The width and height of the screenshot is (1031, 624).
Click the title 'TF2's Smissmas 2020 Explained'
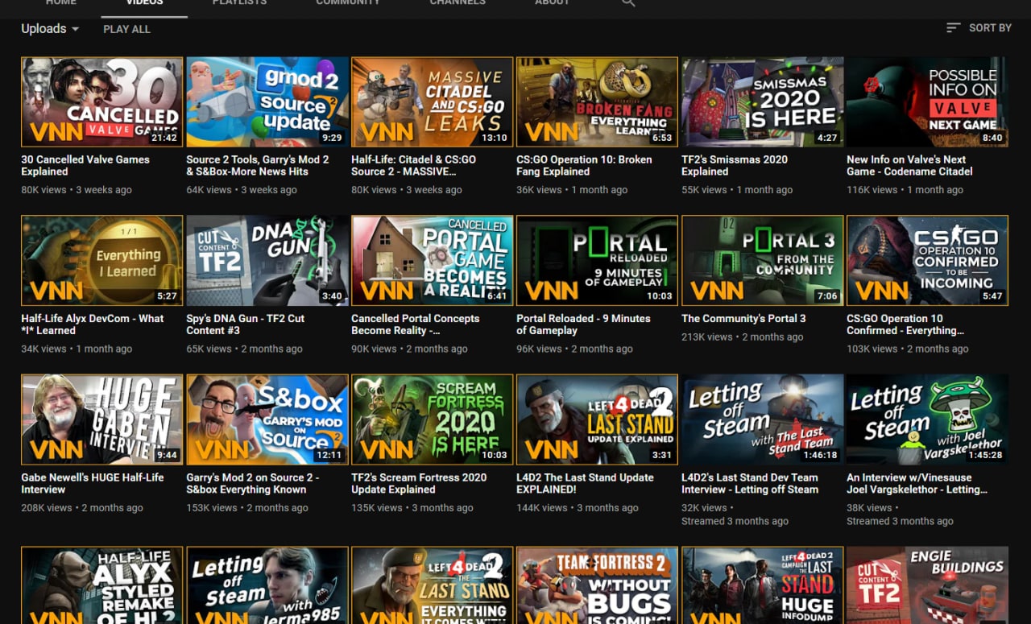pyautogui.click(x=735, y=165)
